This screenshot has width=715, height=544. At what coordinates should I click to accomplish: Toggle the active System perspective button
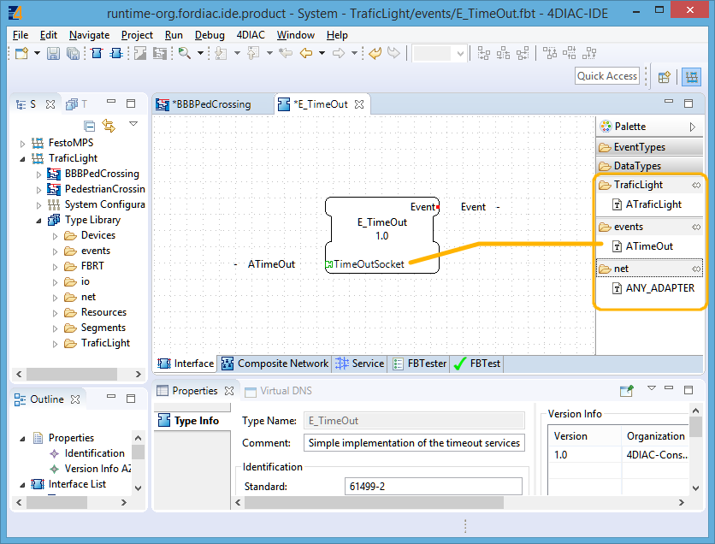pos(691,77)
